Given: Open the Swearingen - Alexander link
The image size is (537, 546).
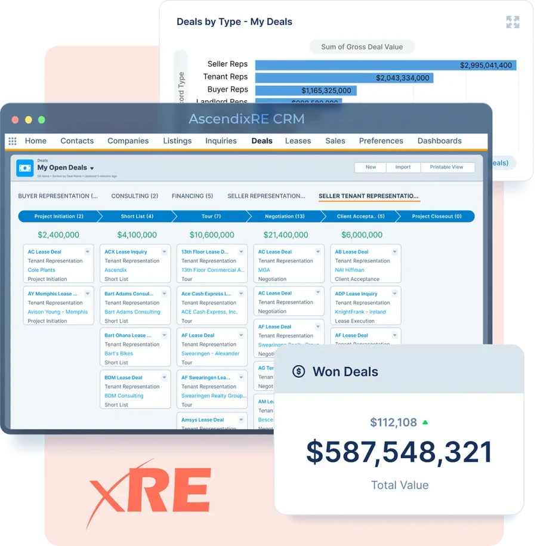Looking at the screenshot, I should pyautogui.click(x=211, y=353).
